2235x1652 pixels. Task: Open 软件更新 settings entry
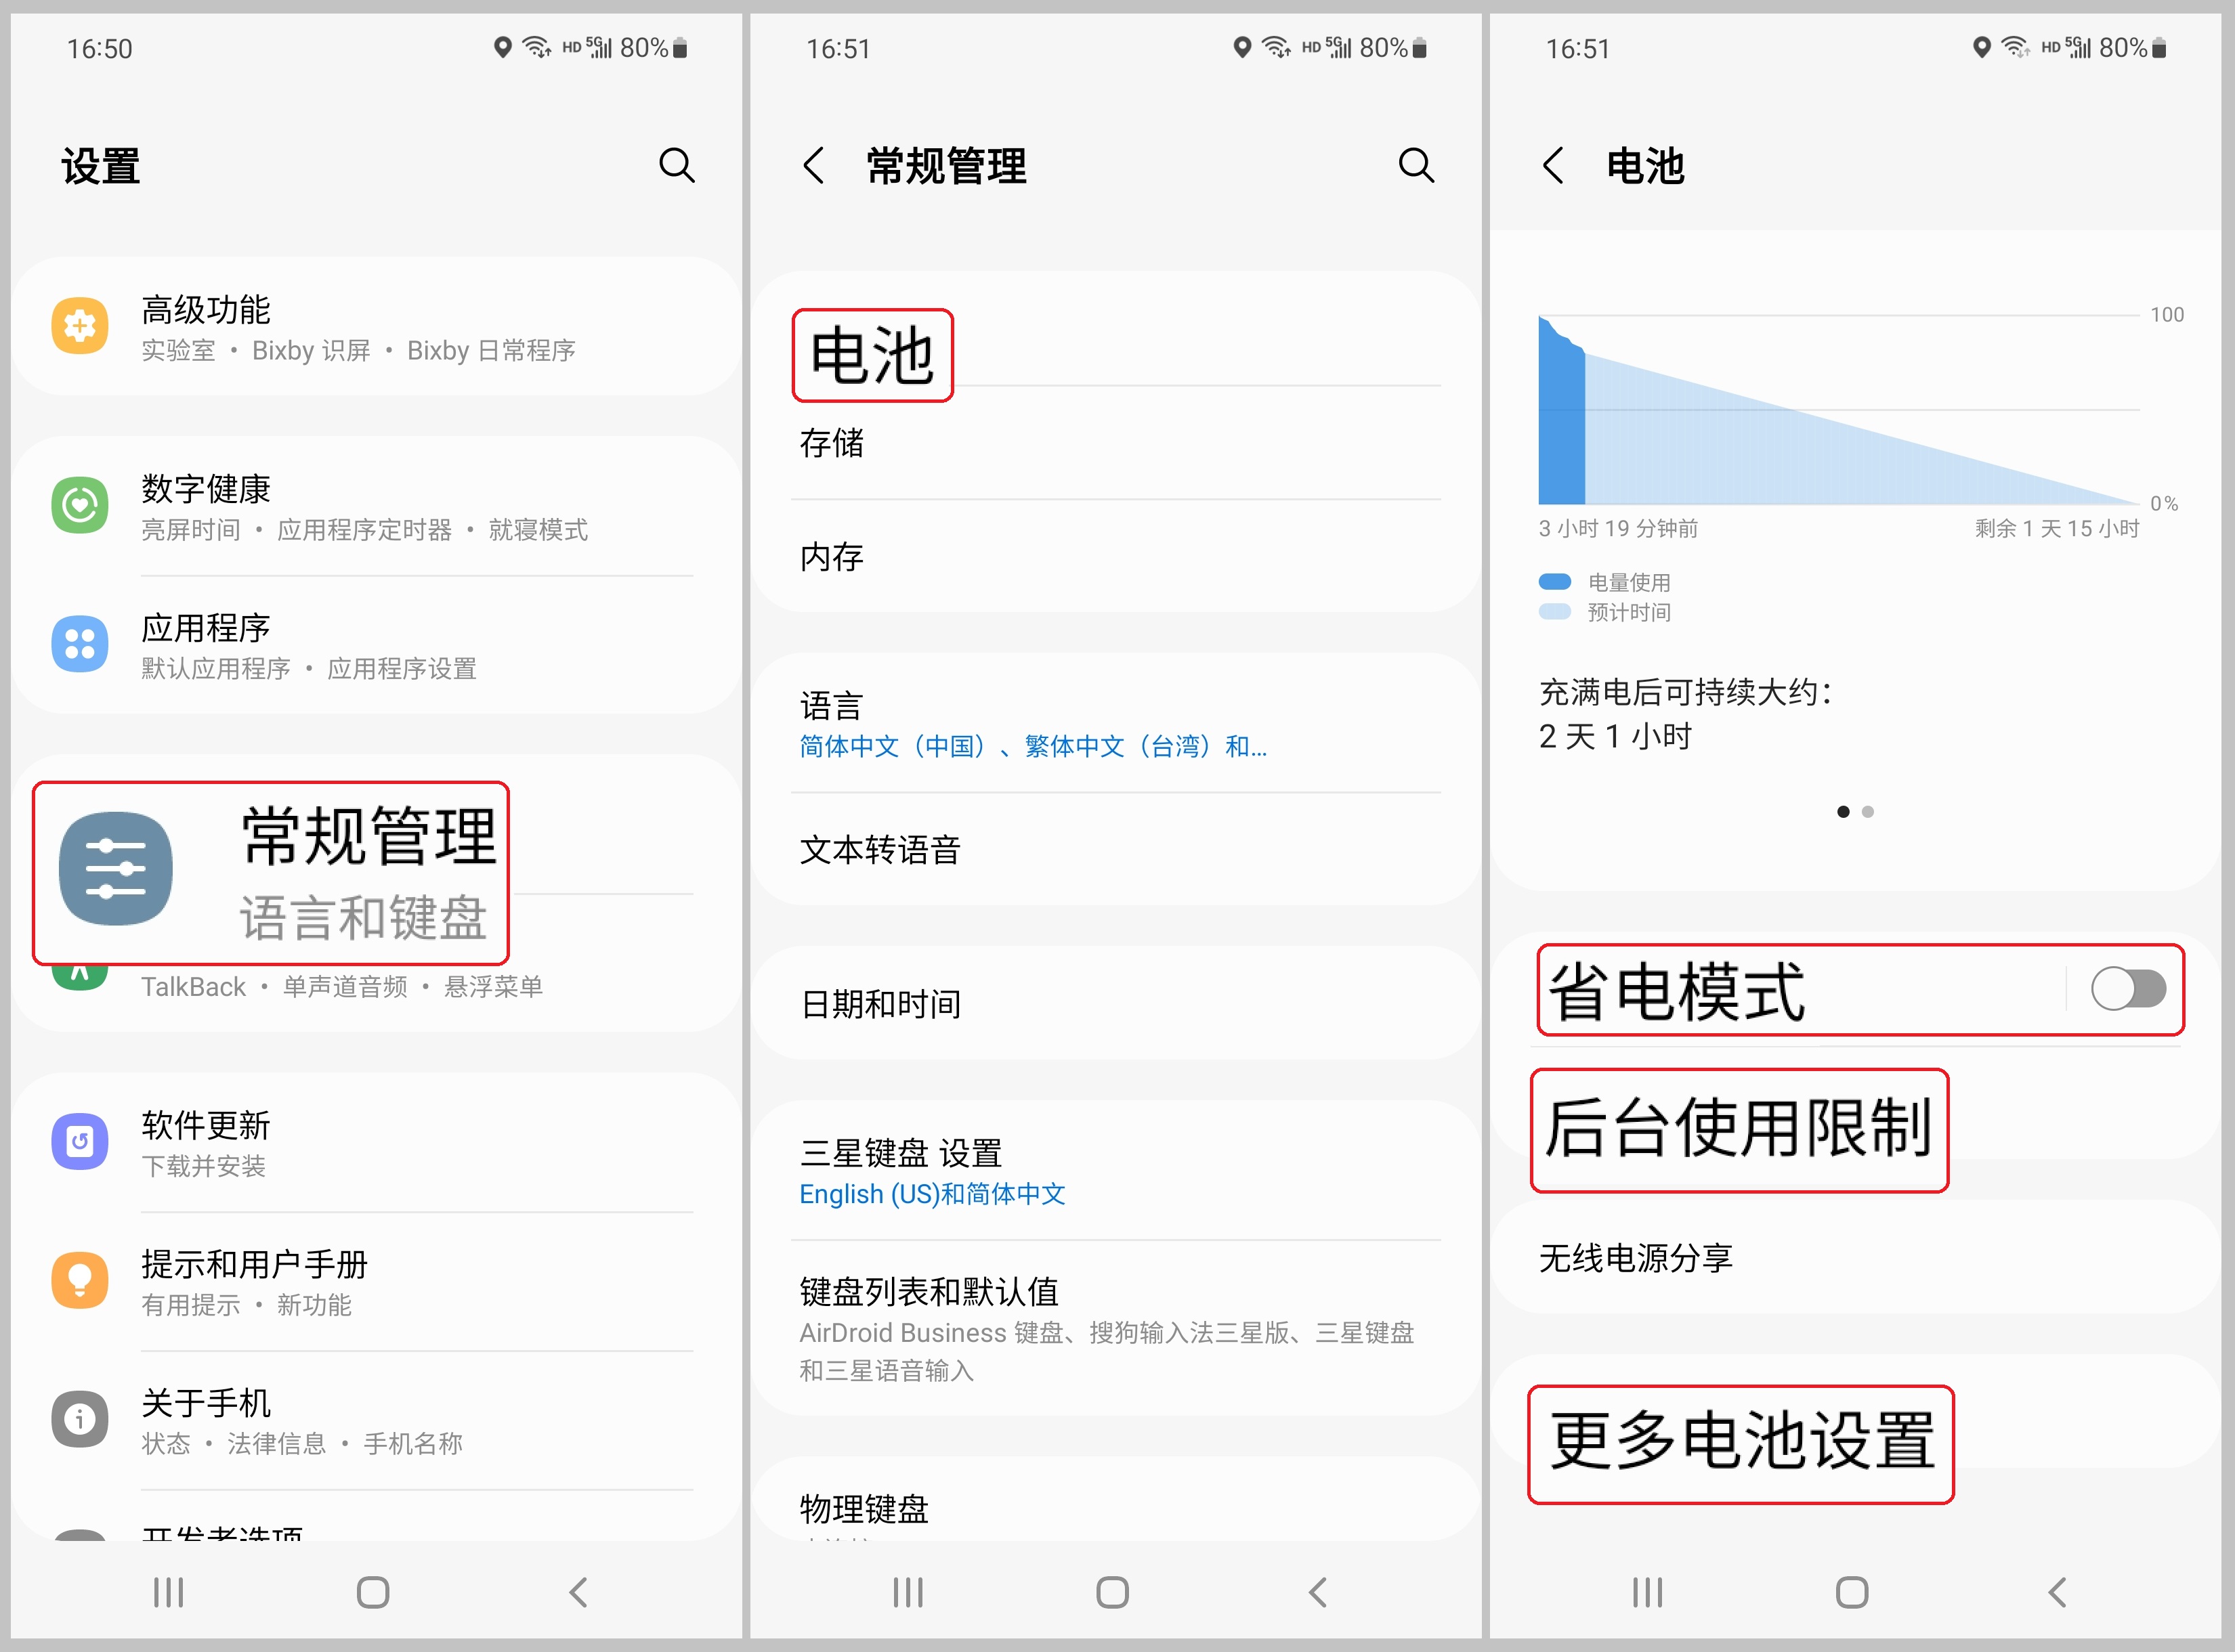[377, 1142]
